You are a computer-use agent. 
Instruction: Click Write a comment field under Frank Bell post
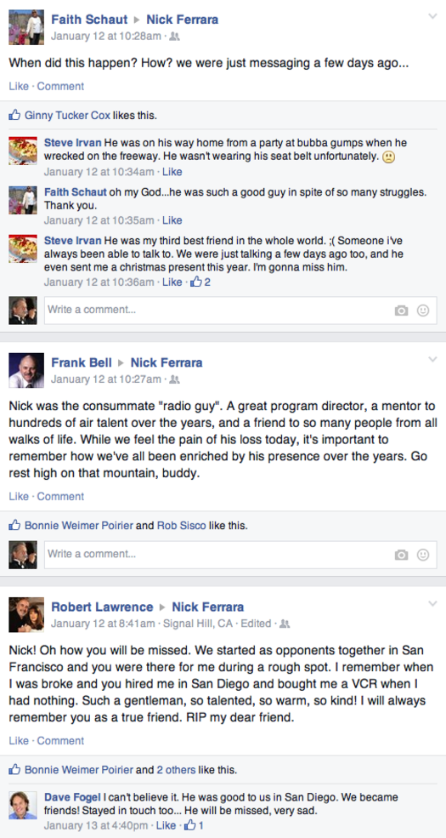tap(240, 555)
